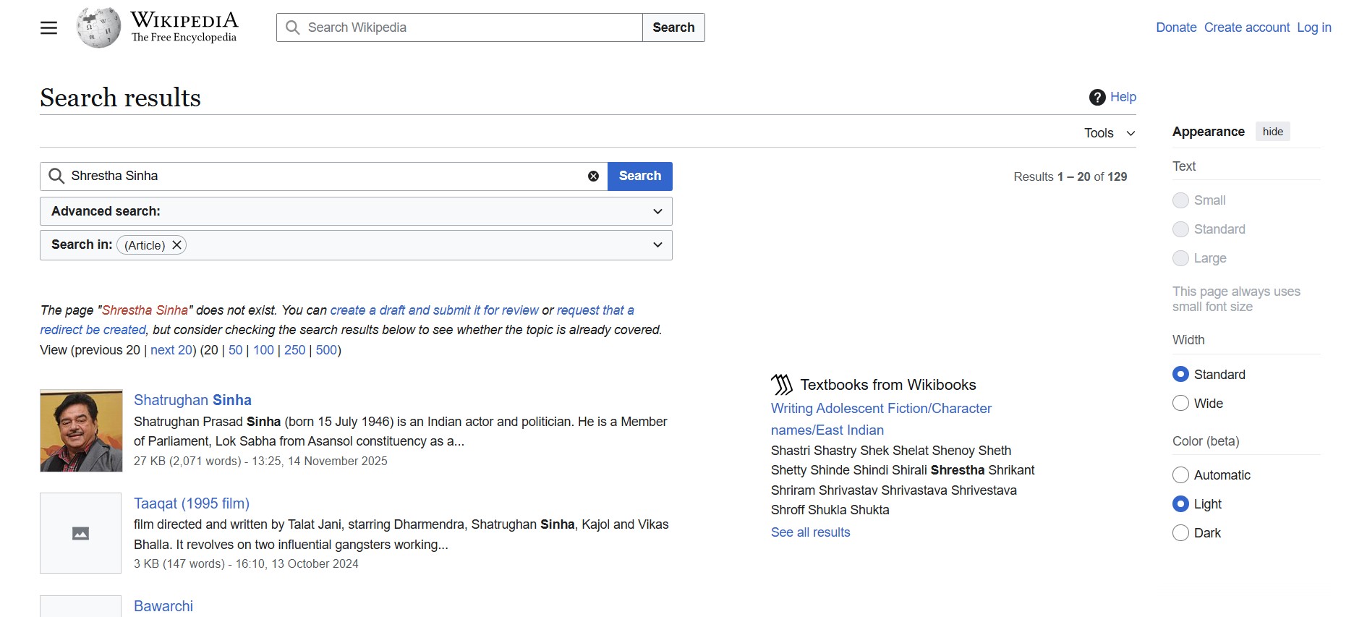The image size is (1354, 617).
Task: Click magnifier icon in results search box
Action: (56, 176)
